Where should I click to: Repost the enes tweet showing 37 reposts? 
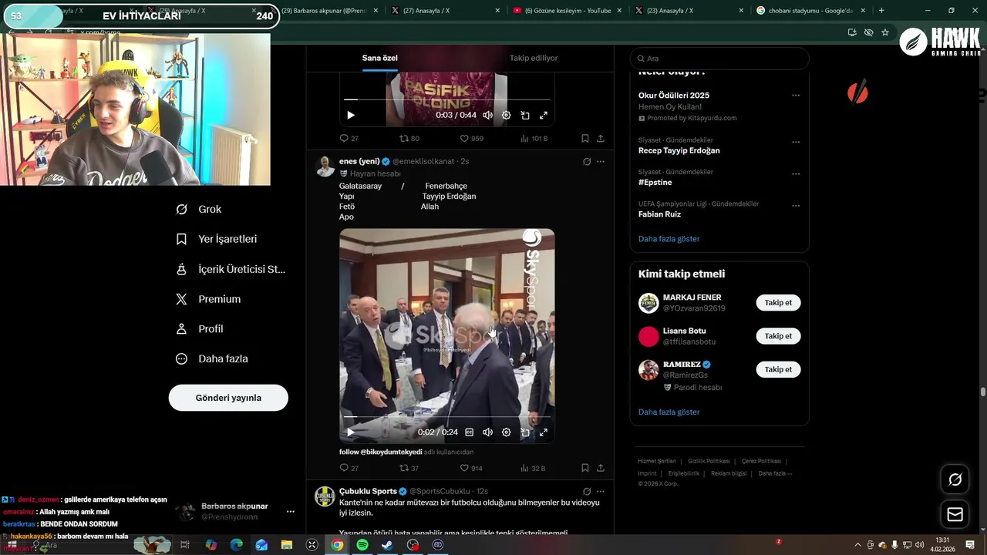coord(409,468)
